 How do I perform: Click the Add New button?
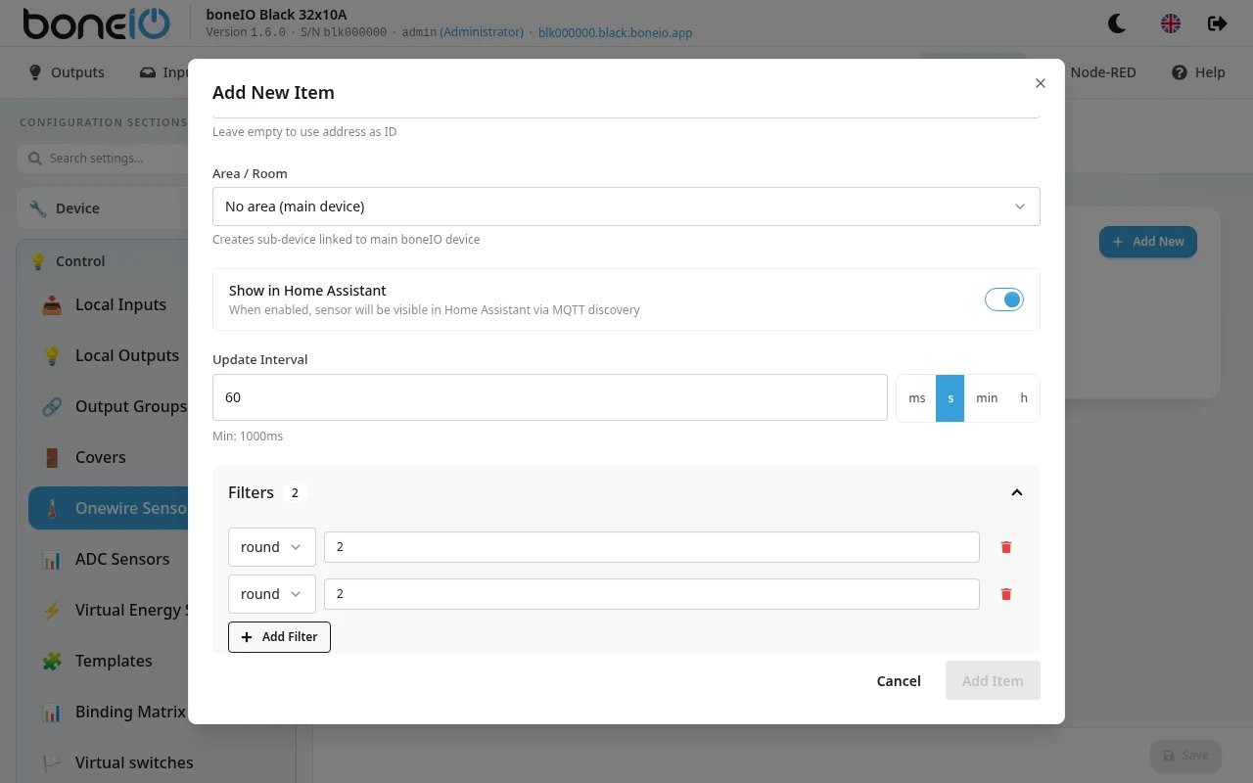tap(1148, 242)
